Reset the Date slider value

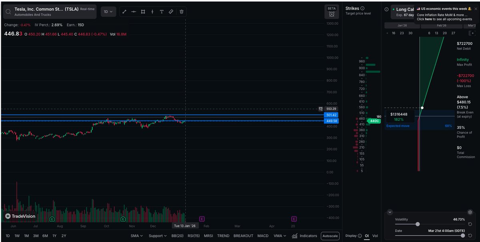[x=470, y=236]
